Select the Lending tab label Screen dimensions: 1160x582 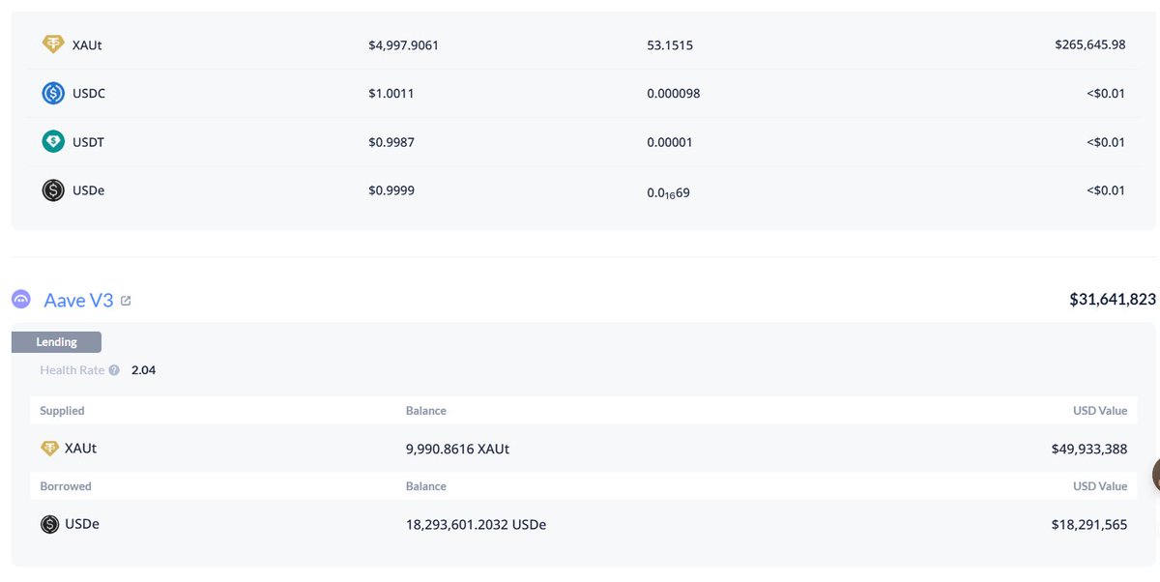[x=56, y=342]
